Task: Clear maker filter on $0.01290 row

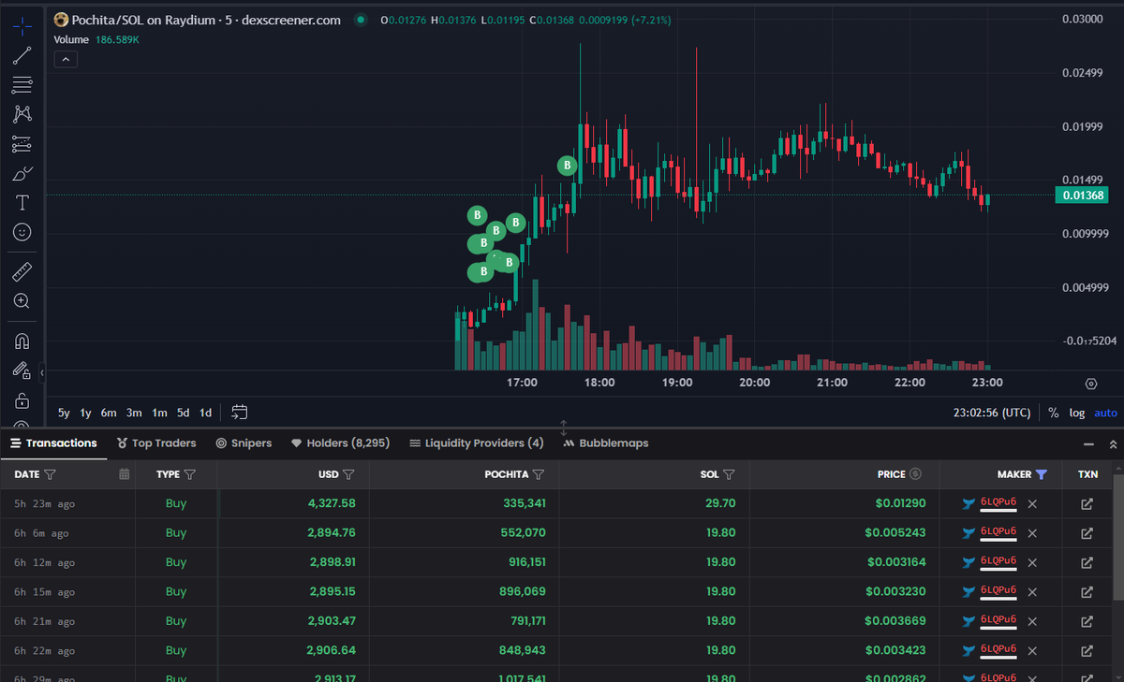Action: point(1032,504)
